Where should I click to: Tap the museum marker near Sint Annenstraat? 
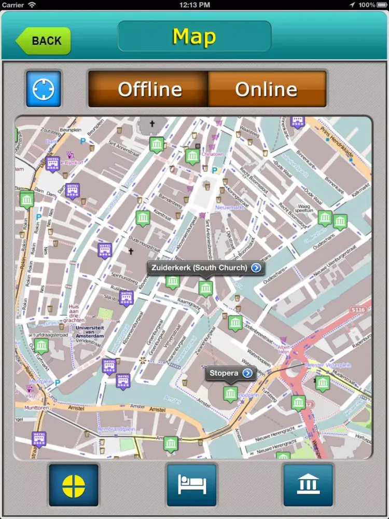click(157, 145)
